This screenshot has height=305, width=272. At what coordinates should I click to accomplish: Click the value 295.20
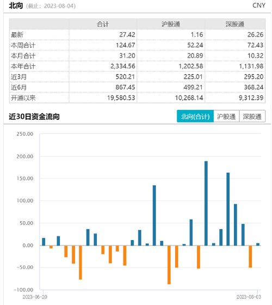coord(254,77)
